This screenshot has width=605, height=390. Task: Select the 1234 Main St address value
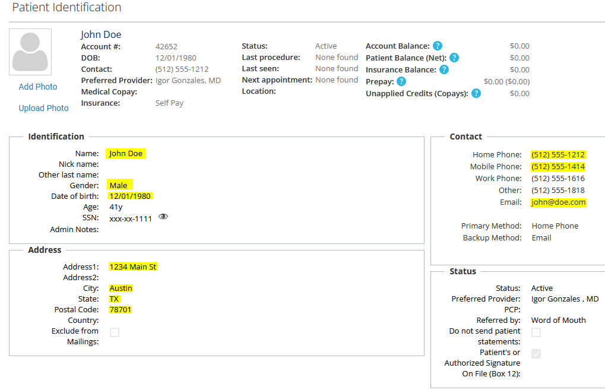point(133,267)
